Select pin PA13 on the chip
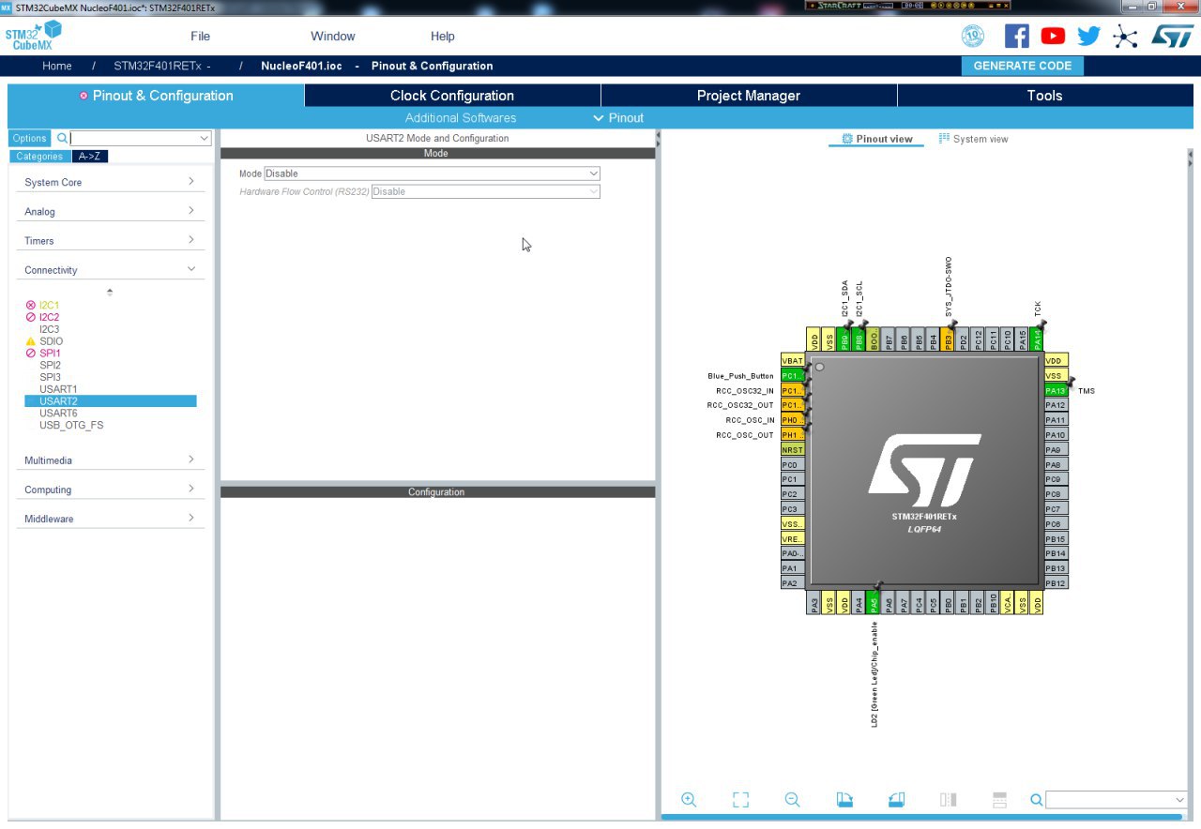This screenshot has width=1201, height=829. pyautogui.click(x=1057, y=390)
